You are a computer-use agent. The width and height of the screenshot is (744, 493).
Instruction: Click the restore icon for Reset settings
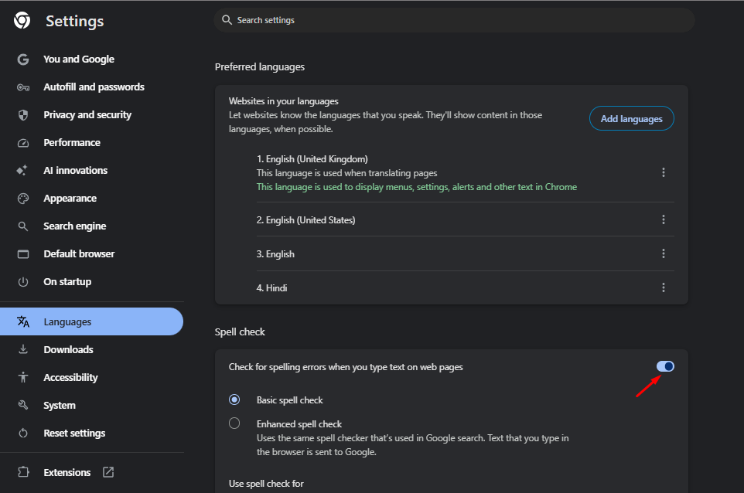point(22,433)
